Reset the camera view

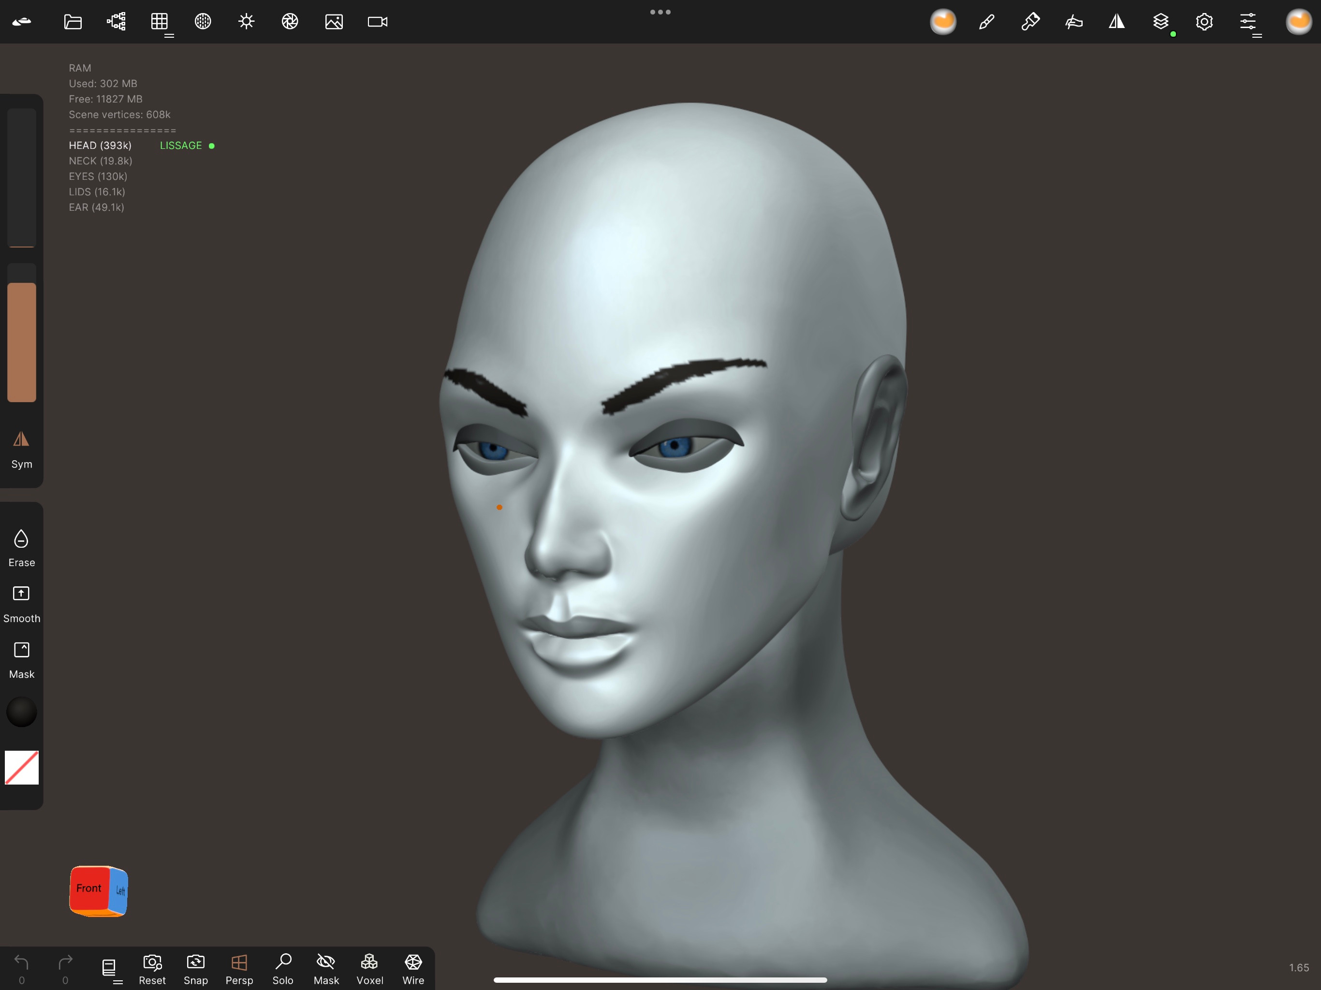tap(152, 969)
